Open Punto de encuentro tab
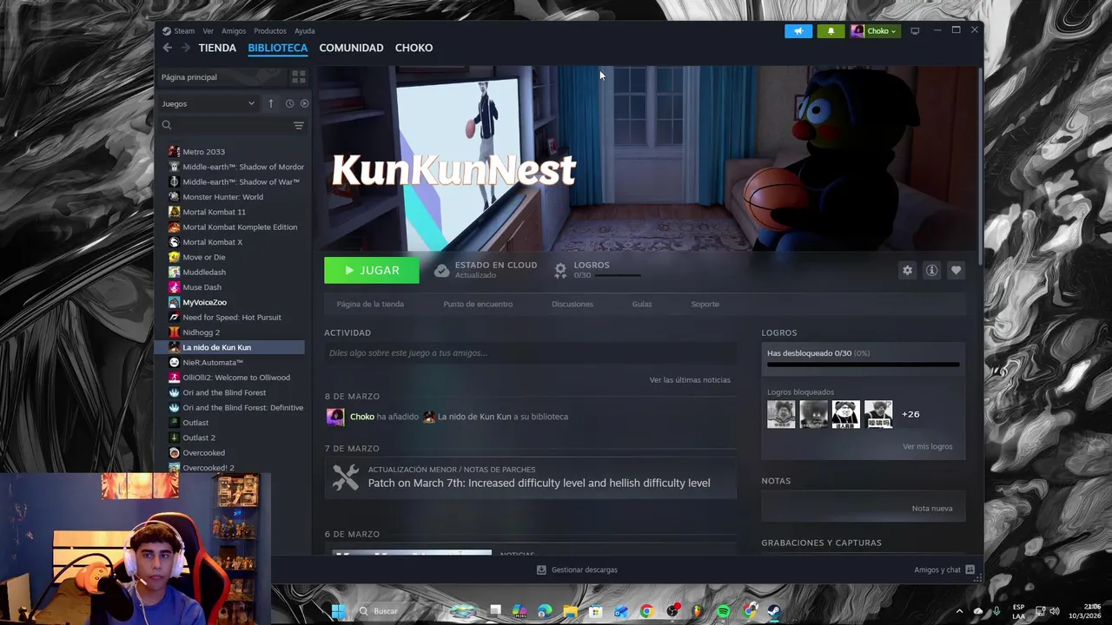The height and width of the screenshot is (625, 1112). [478, 304]
